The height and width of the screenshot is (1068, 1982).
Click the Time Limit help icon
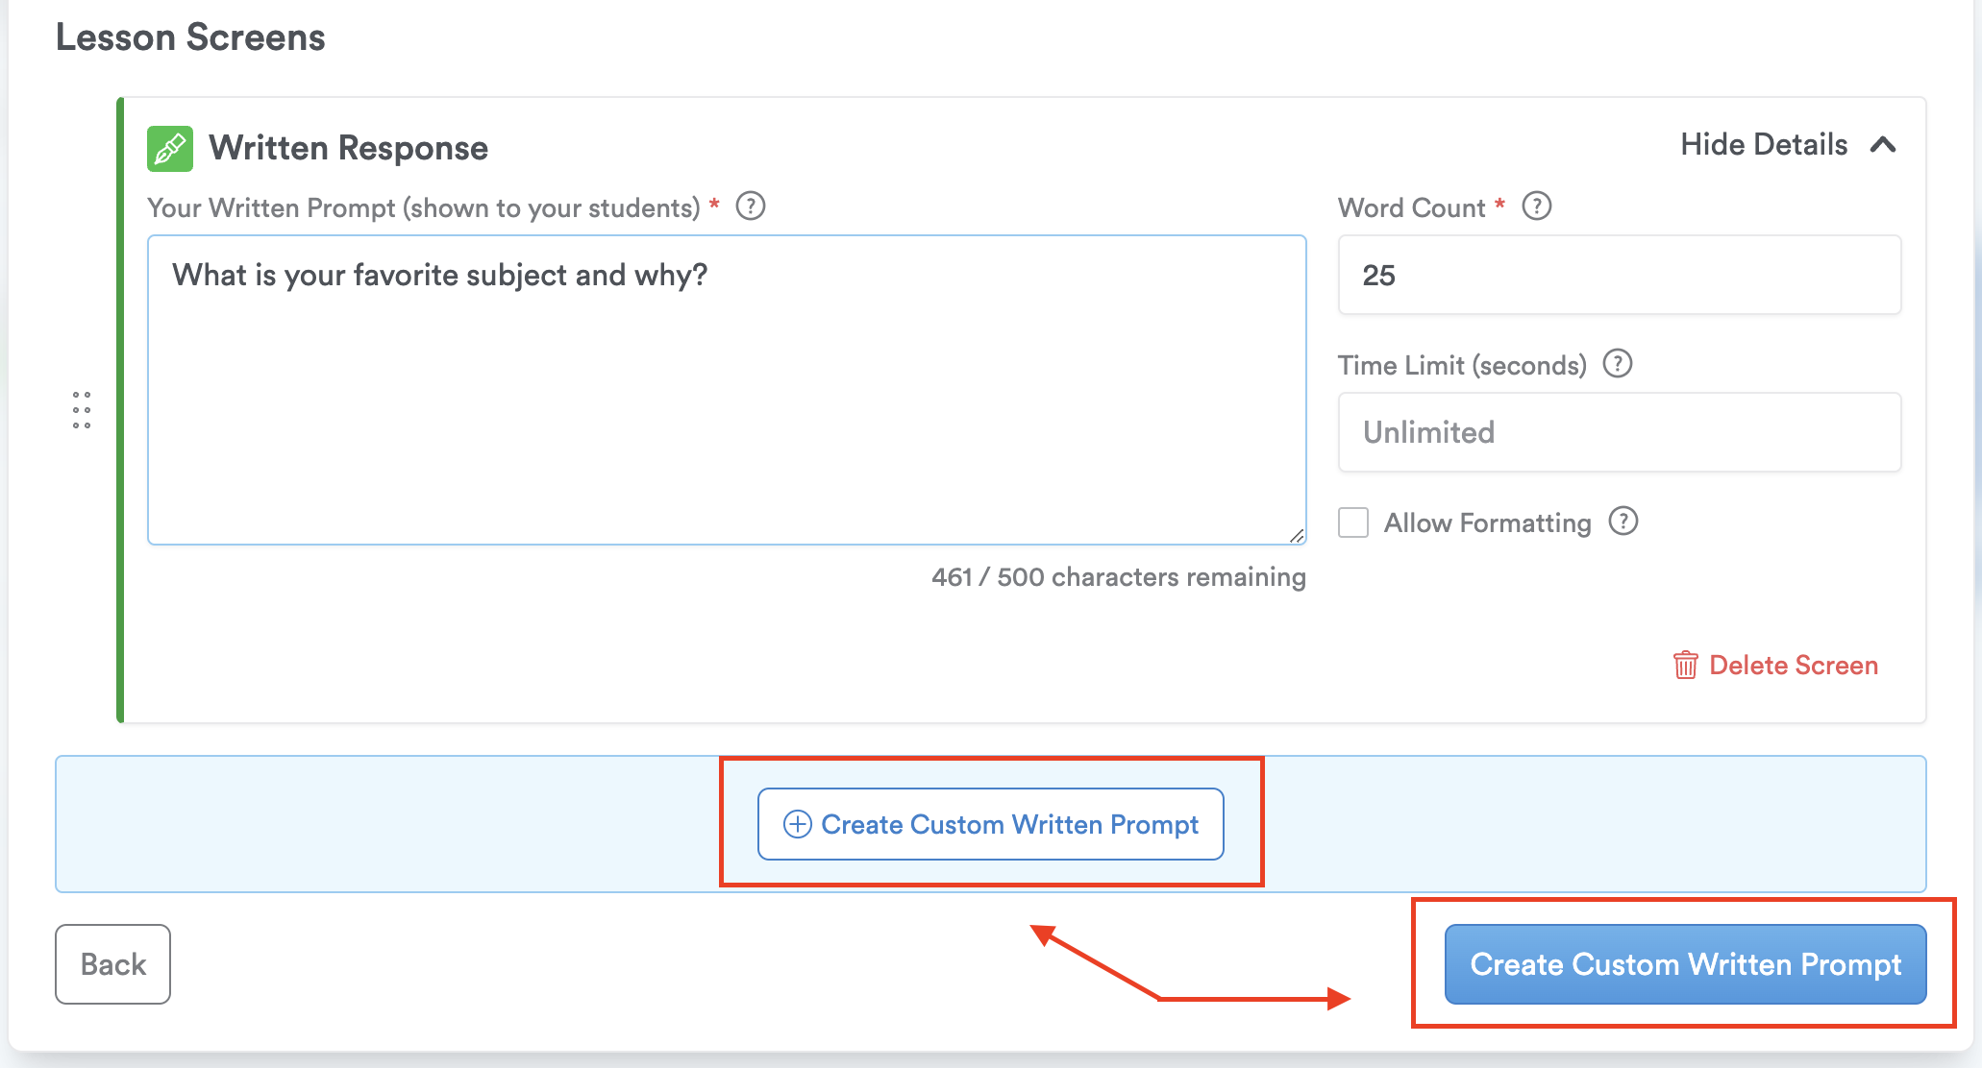pos(1618,364)
